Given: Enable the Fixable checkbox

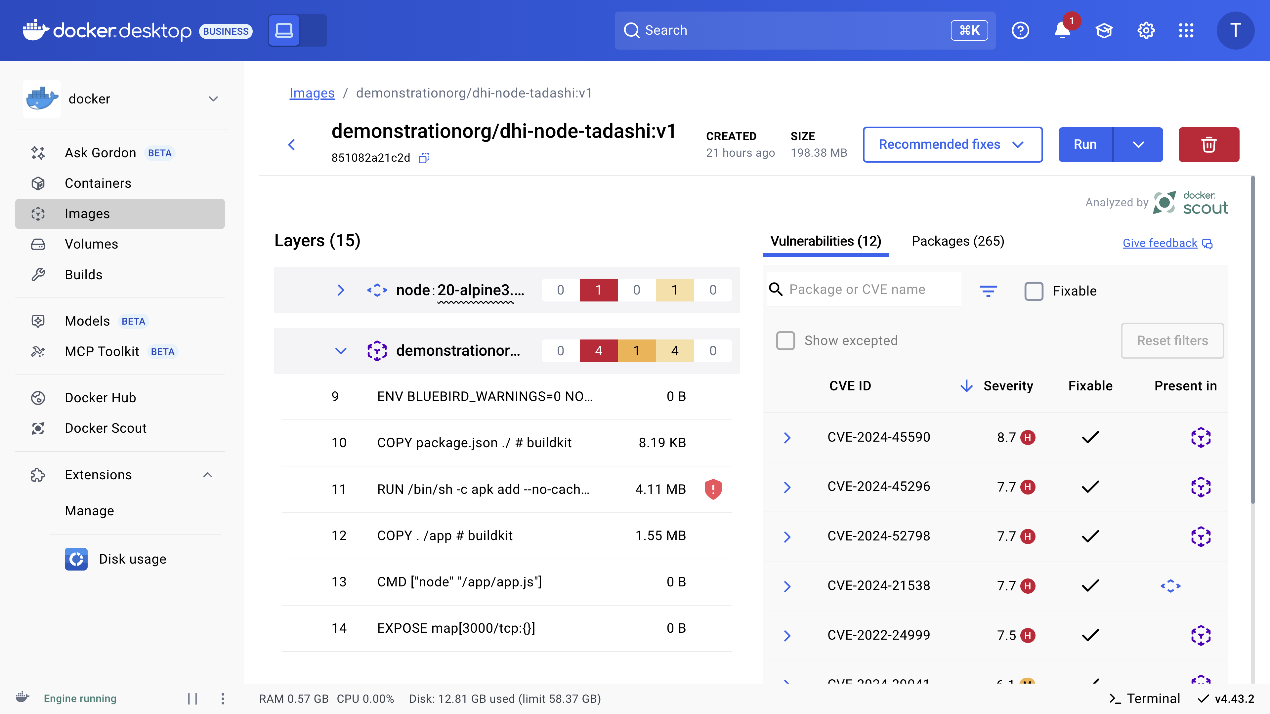Looking at the screenshot, I should 1034,291.
